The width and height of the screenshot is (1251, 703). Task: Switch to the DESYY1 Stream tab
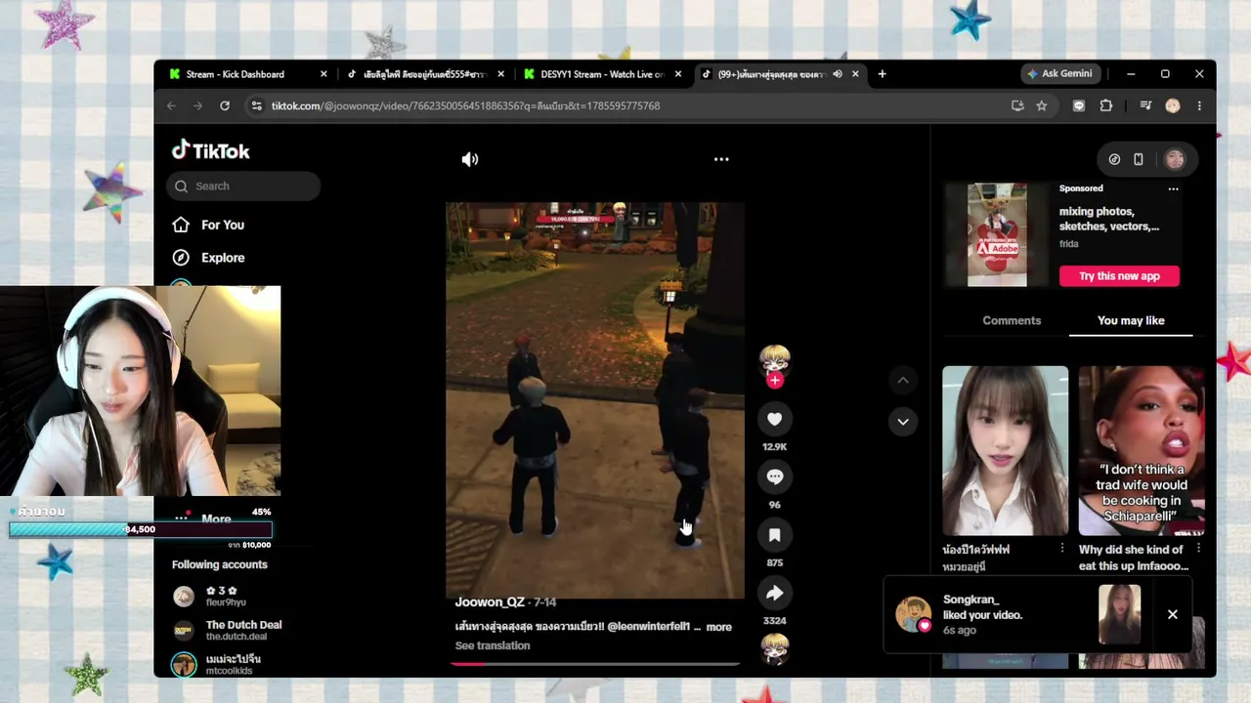602,74
